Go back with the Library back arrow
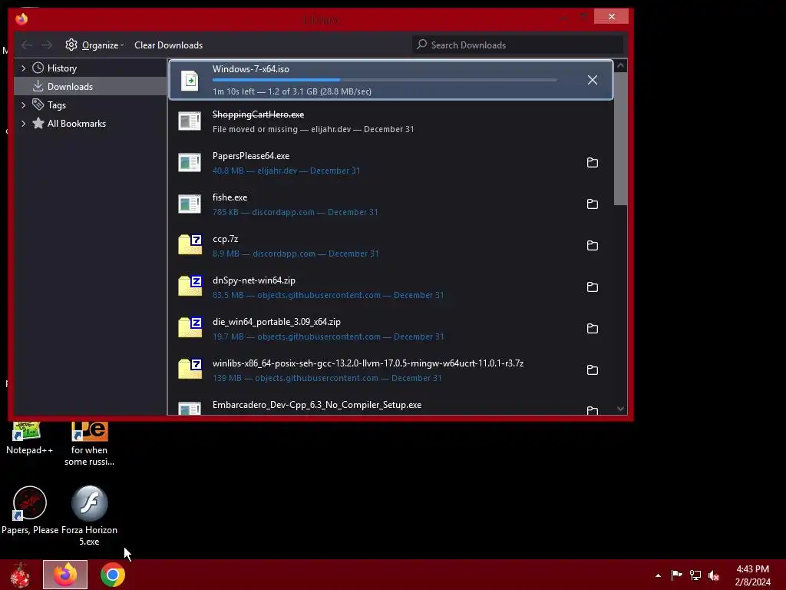 click(x=27, y=45)
